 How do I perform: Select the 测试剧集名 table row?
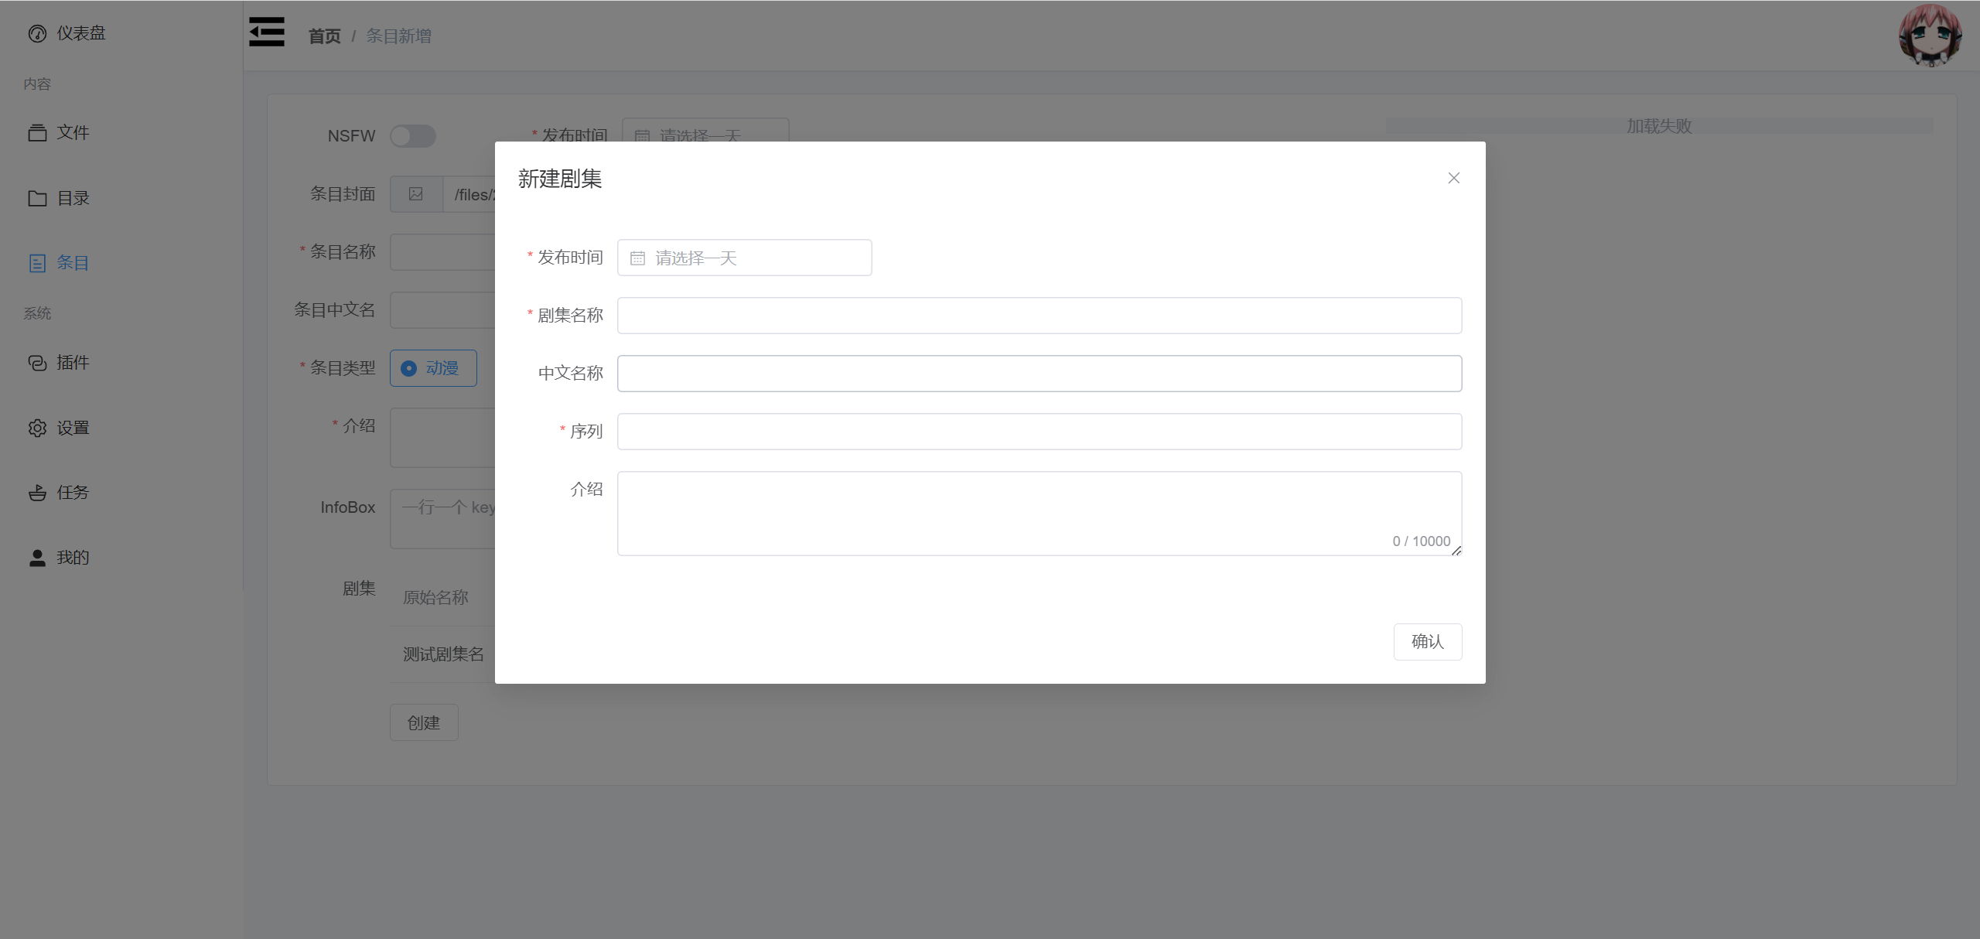(x=442, y=654)
